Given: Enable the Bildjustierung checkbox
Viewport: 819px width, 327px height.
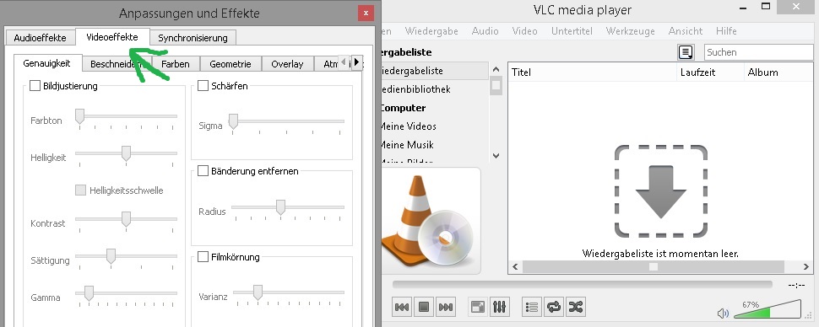Looking at the screenshot, I should pyautogui.click(x=35, y=86).
